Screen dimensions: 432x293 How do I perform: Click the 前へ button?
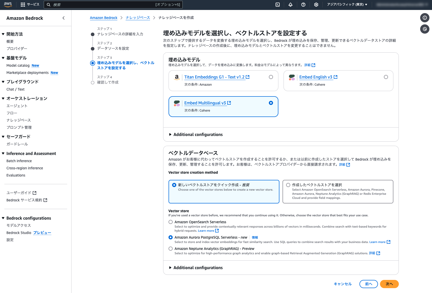(x=369, y=284)
